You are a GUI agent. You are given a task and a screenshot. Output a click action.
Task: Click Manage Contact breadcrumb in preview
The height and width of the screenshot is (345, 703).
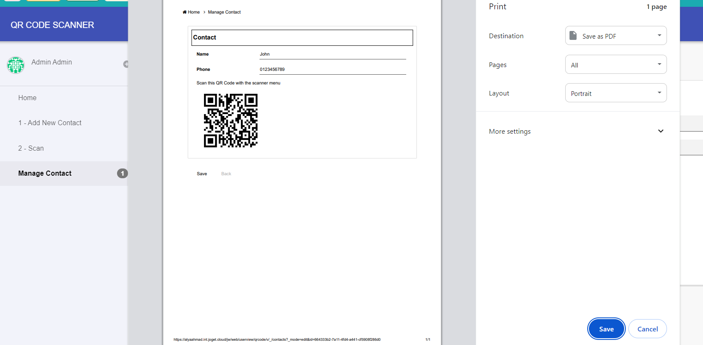(x=224, y=12)
